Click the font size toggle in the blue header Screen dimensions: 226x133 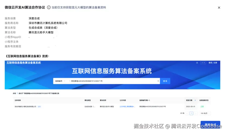click(203, 63)
